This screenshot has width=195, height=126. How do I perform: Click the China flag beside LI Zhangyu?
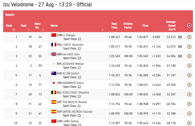pyautogui.click(x=54, y=35)
